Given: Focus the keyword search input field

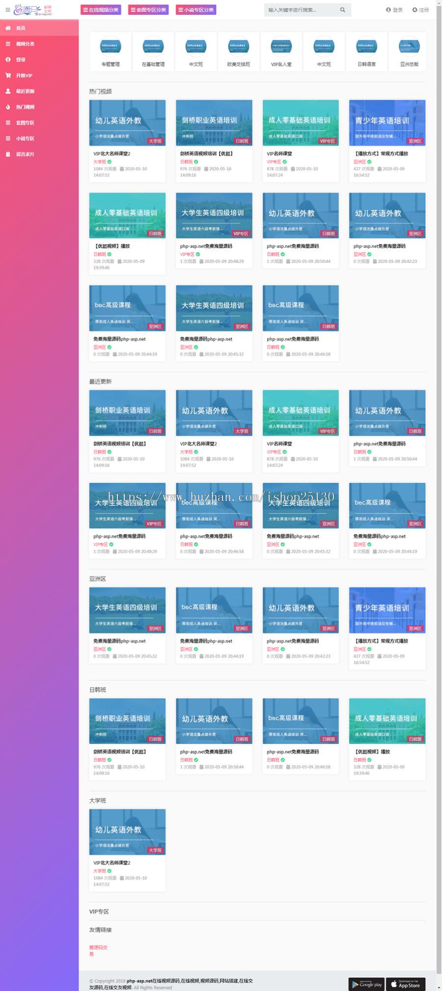Looking at the screenshot, I should (302, 10).
